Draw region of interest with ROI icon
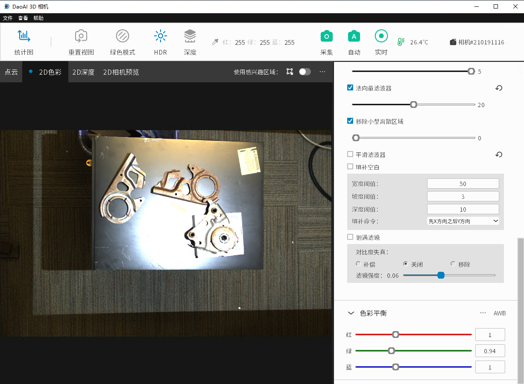The image size is (524, 384). tap(290, 72)
